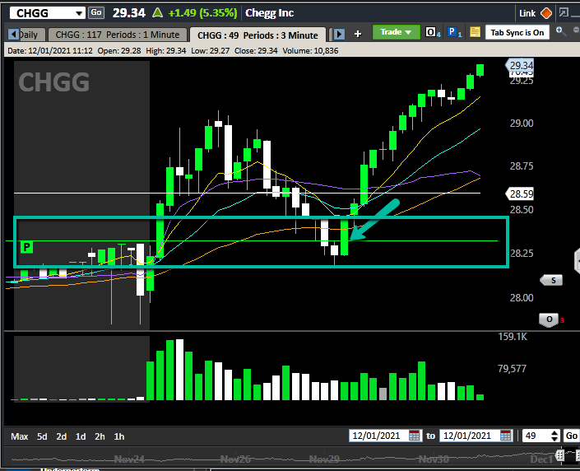580x471 pixels.
Task: Click the Date: 12/01/2021 11:12 readout
Action: (50, 51)
